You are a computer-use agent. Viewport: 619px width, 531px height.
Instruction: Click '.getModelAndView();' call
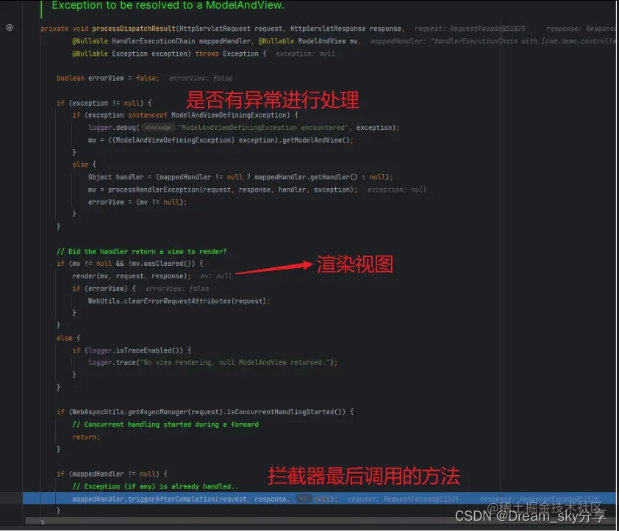[316, 140]
